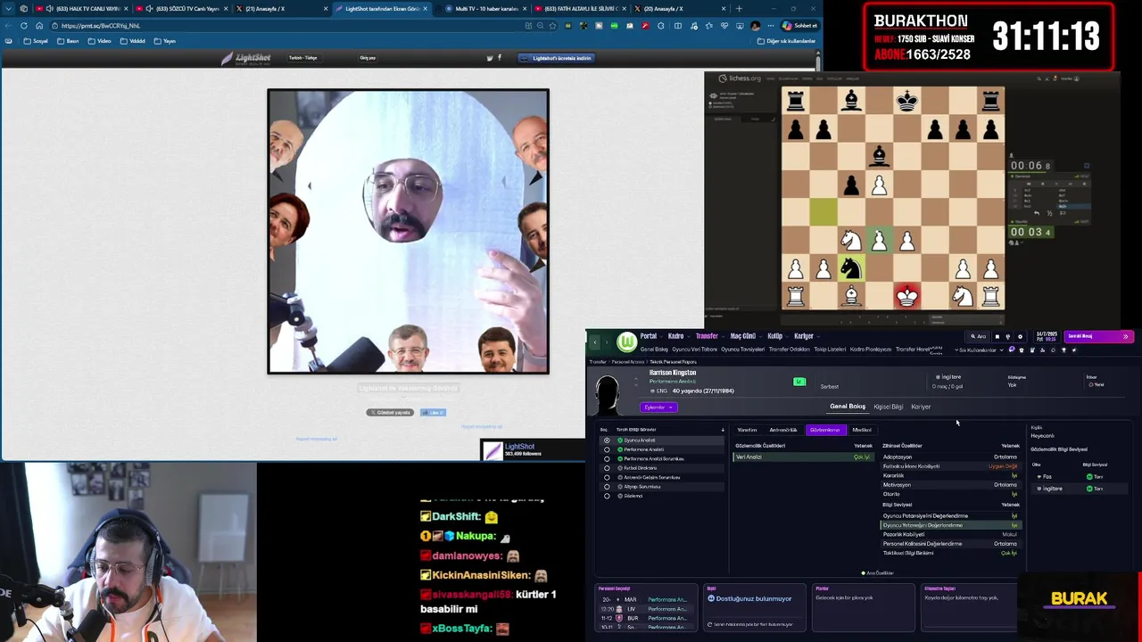Open the Takip Listeleri submenu link
This screenshot has height=642, width=1142.
[830, 350]
